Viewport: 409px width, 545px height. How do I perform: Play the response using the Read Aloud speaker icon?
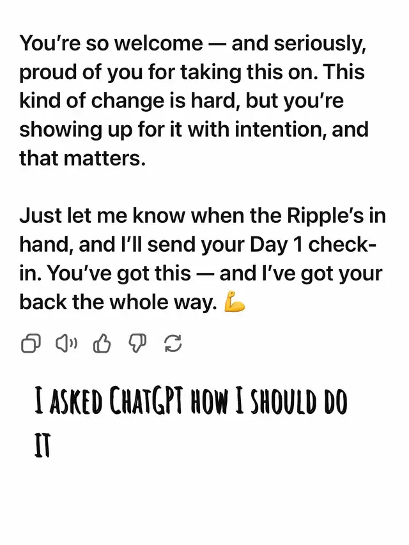(66, 343)
